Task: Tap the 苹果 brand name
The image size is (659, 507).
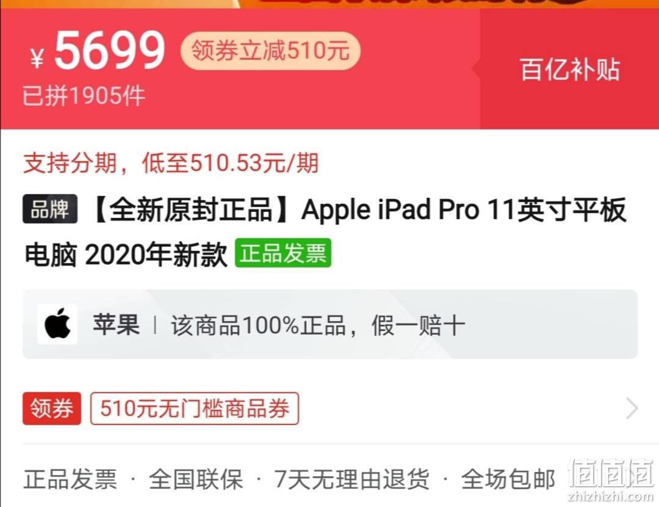Action: click(x=117, y=324)
